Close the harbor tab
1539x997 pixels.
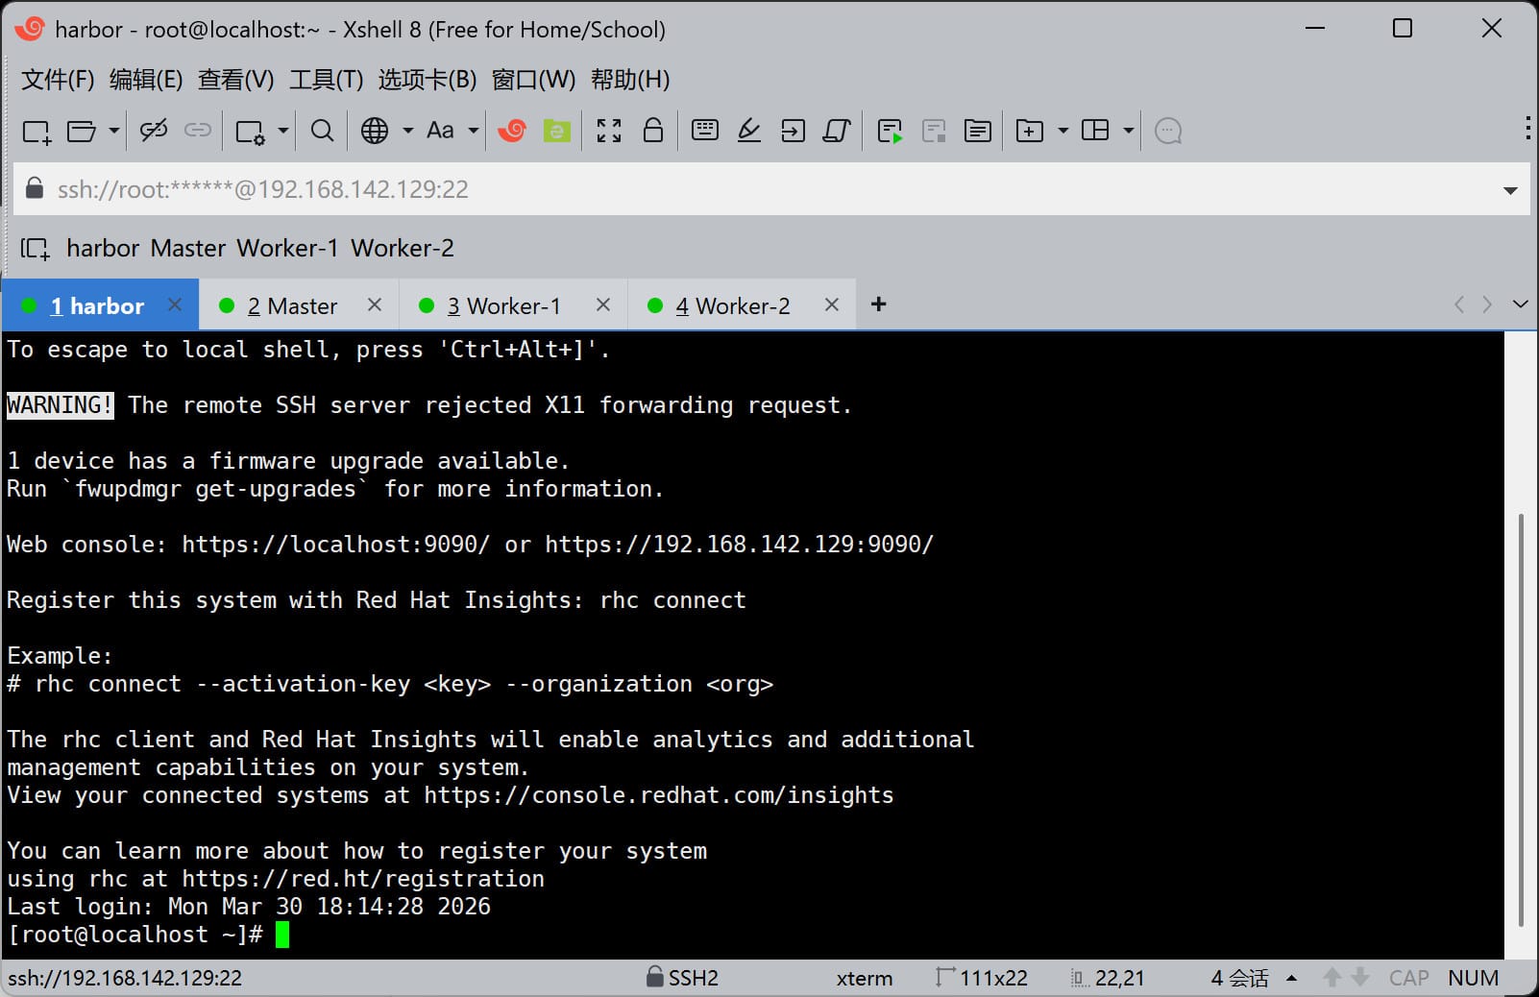[175, 304]
